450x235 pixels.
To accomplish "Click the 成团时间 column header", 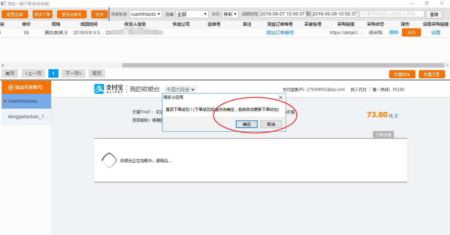I will (x=89, y=24).
